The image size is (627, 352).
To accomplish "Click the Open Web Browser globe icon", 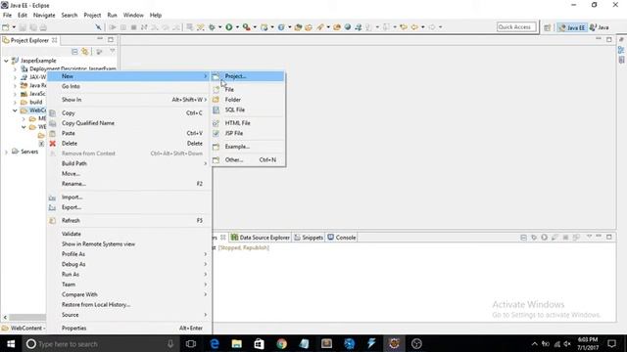I will point(348,27).
